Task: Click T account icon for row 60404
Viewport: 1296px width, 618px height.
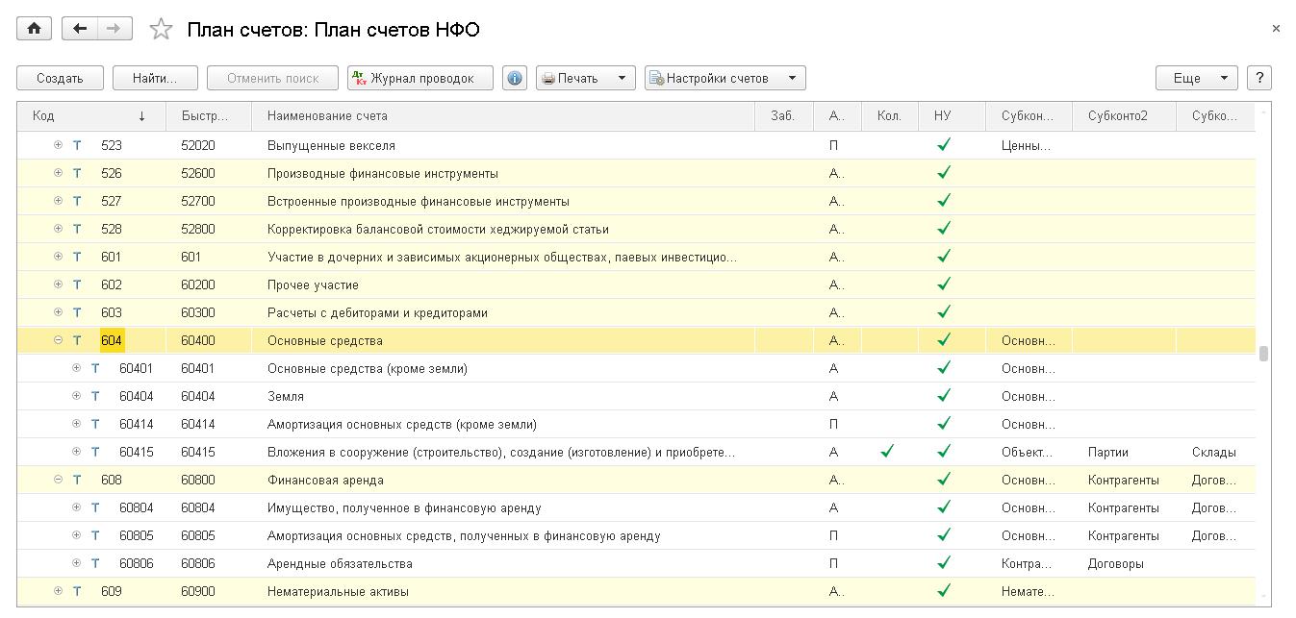Action: (x=95, y=396)
